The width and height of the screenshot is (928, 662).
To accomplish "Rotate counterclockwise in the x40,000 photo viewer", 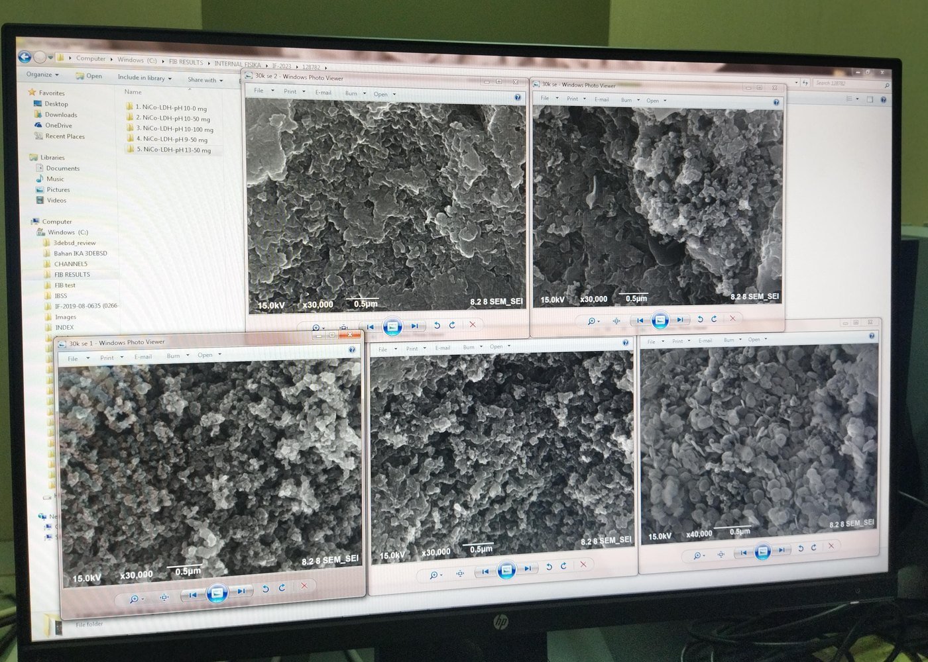I will click(x=801, y=548).
